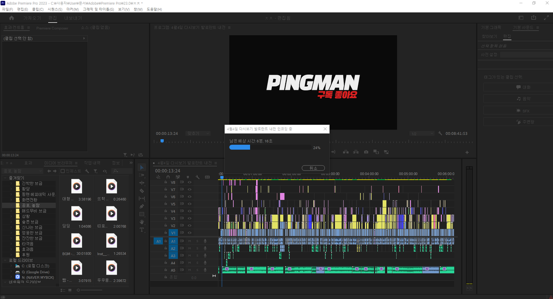This screenshot has width=553, height=299.
Task: Select the Pen tool
Action: (142, 206)
